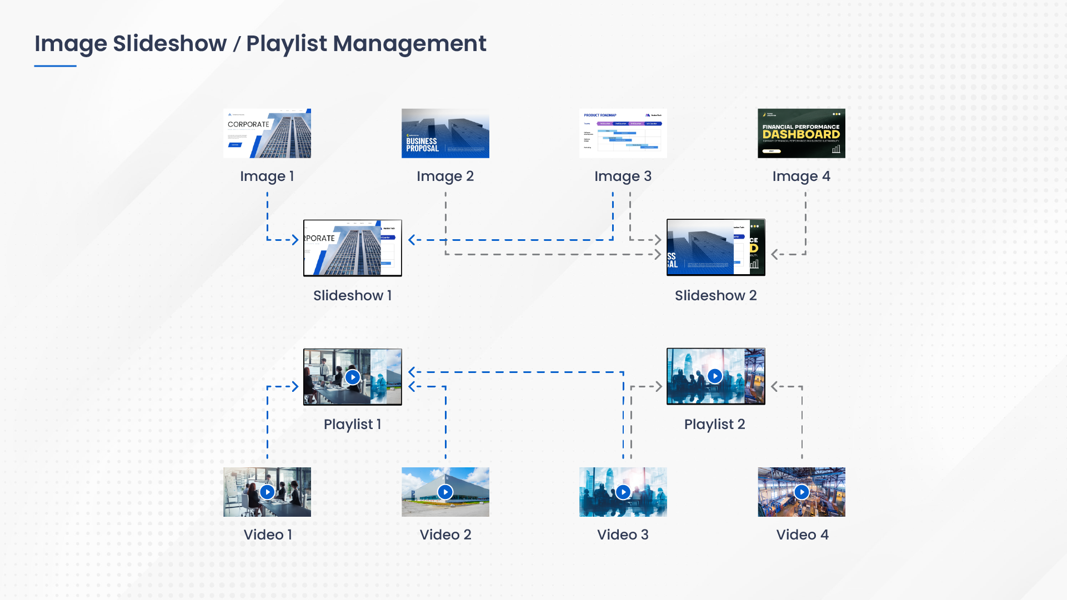Click the play icon on Playlist 2 preview
The height and width of the screenshot is (600, 1067).
(715, 375)
